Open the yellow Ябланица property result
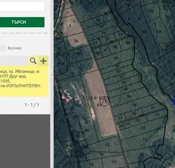This screenshot has height=168, width=175. tap(24, 81)
